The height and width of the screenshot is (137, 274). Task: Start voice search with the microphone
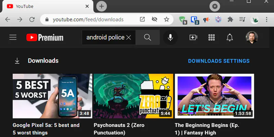coord(170,37)
